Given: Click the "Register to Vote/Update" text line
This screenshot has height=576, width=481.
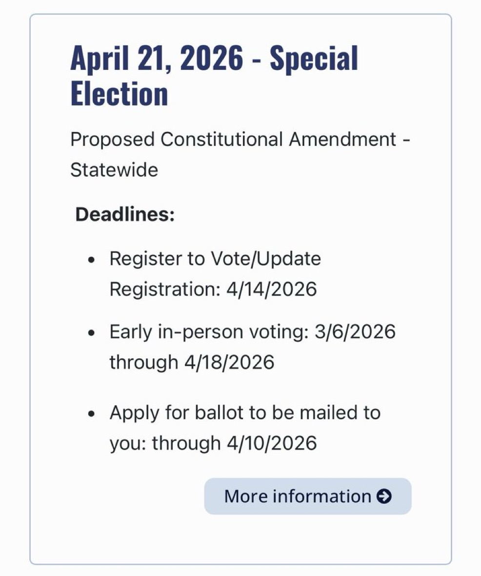Looking at the screenshot, I should [x=215, y=259].
